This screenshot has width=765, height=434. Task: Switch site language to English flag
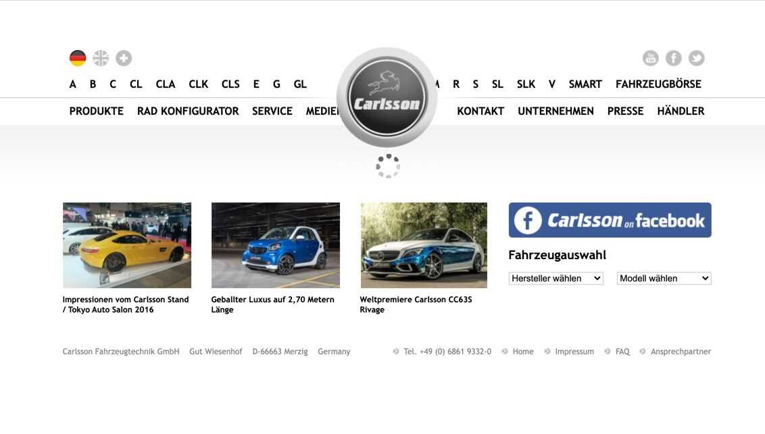pos(101,58)
